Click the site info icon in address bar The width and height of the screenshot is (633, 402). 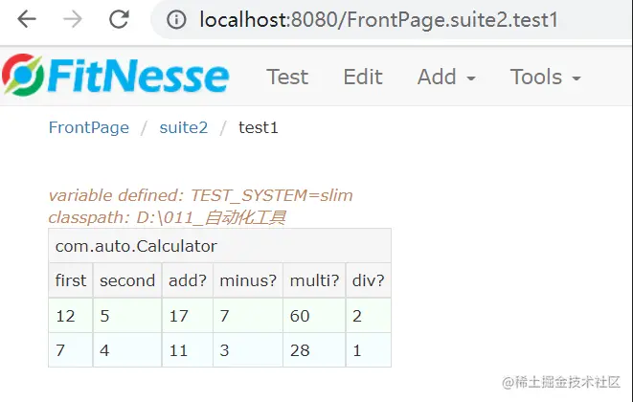[176, 19]
